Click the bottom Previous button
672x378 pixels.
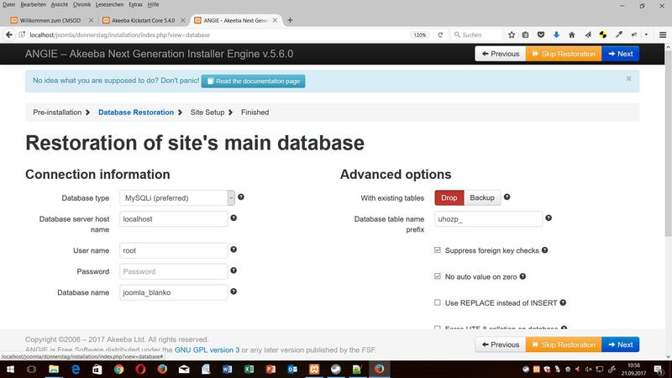pyautogui.click(x=500, y=344)
